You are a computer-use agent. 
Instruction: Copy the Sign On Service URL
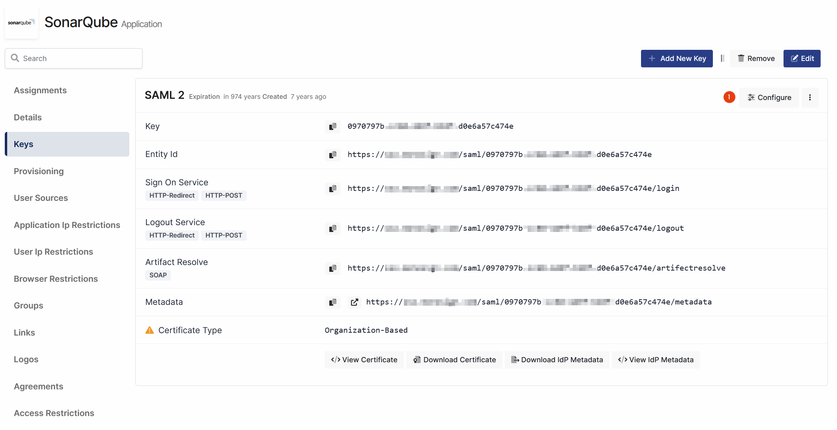332,188
